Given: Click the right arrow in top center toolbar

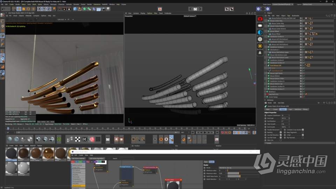Looking at the screenshot, I should tap(200, 9).
